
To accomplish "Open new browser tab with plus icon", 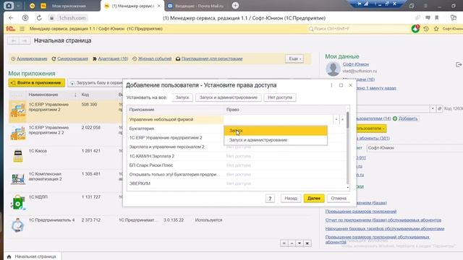I will click(x=235, y=6).
